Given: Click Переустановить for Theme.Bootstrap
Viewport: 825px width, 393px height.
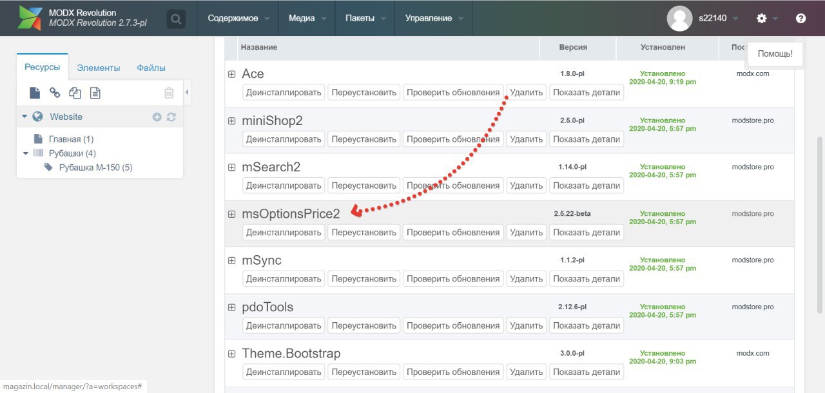Looking at the screenshot, I should [364, 372].
